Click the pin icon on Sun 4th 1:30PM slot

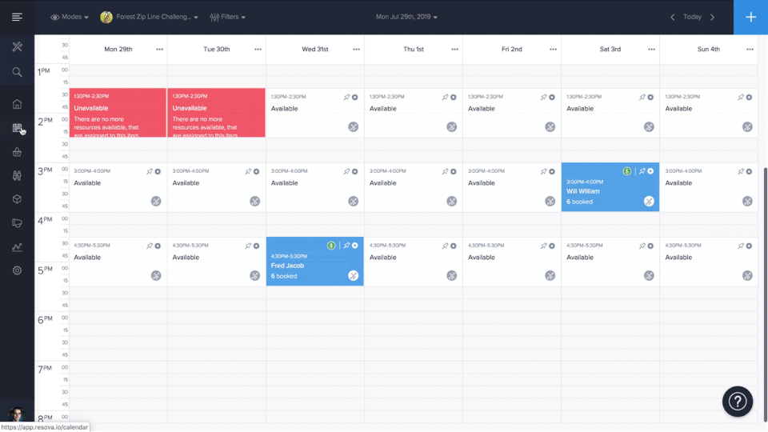click(741, 98)
